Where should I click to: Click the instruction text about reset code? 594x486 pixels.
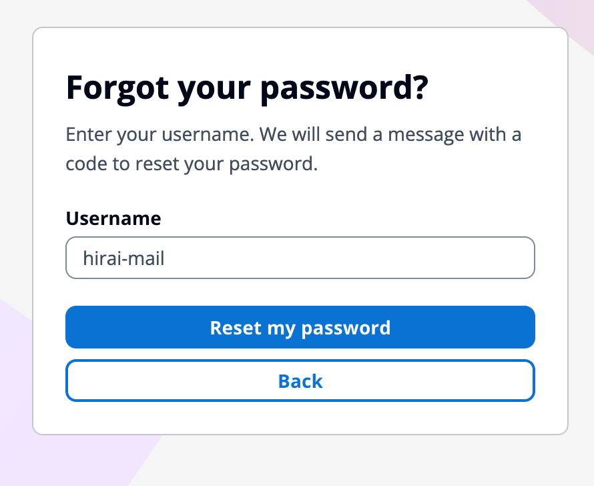click(x=294, y=150)
